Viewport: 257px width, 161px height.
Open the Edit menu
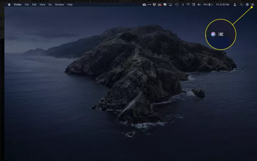click(34, 5)
